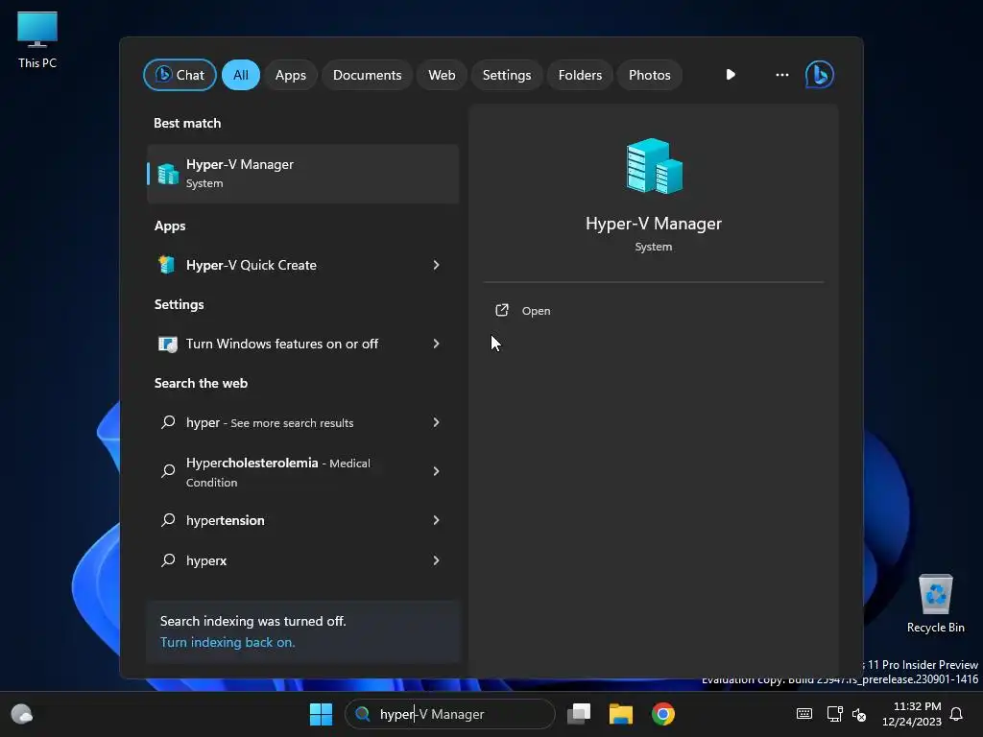The height and width of the screenshot is (737, 983).
Task: Click 'Turn indexing back on' link
Action: [227, 642]
